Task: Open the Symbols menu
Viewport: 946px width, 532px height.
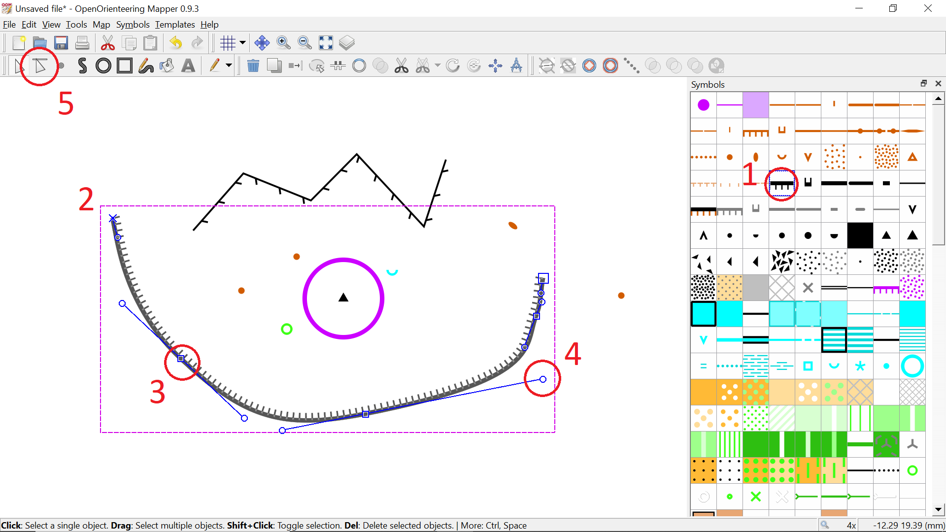Action: point(133,24)
